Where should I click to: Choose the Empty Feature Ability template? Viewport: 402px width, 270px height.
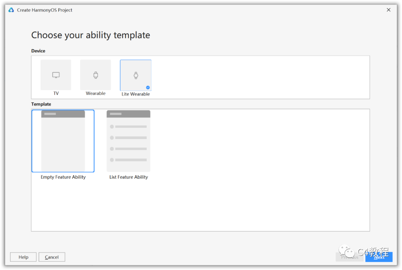click(x=63, y=141)
